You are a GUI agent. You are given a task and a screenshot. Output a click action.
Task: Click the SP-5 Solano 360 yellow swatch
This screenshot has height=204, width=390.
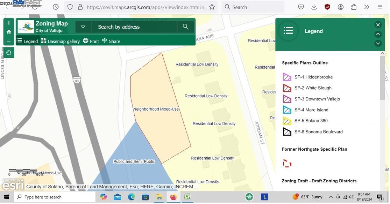point(287,121)
